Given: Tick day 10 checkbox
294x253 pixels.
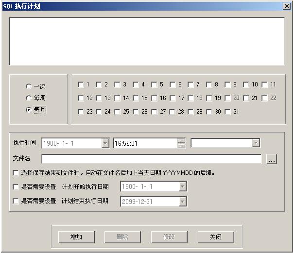Looking at the screenshot, I should 246,84.
